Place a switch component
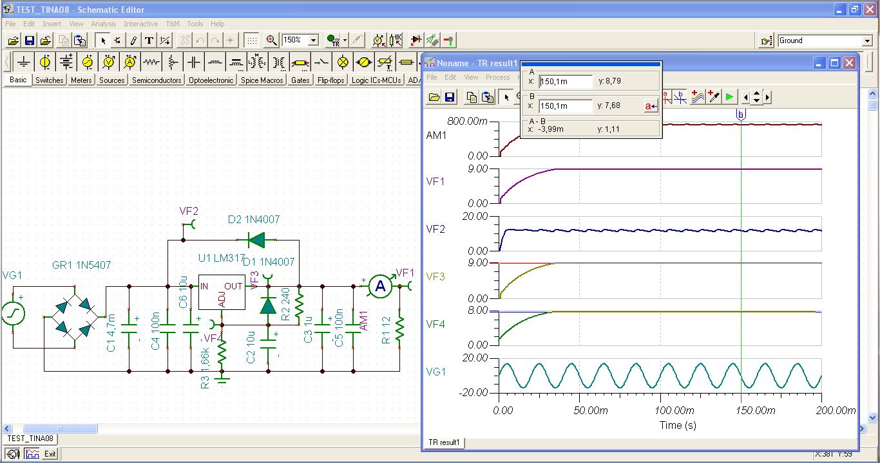The image size is (880, 463). [321, 62]
